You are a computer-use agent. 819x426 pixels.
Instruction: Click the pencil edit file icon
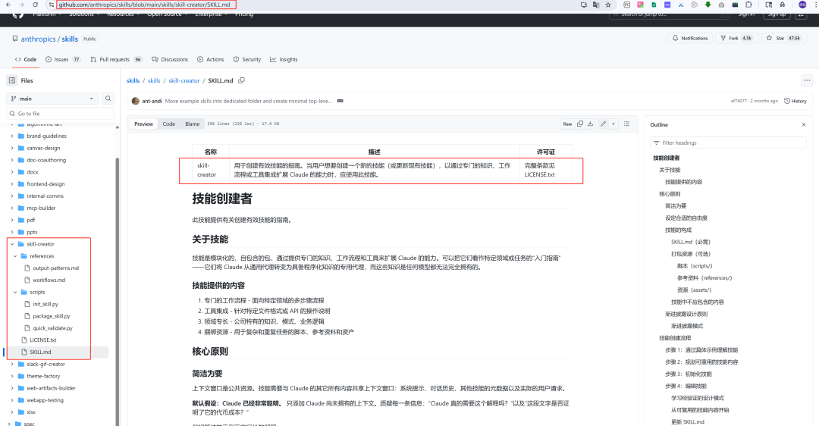click(x=604, y=124)
